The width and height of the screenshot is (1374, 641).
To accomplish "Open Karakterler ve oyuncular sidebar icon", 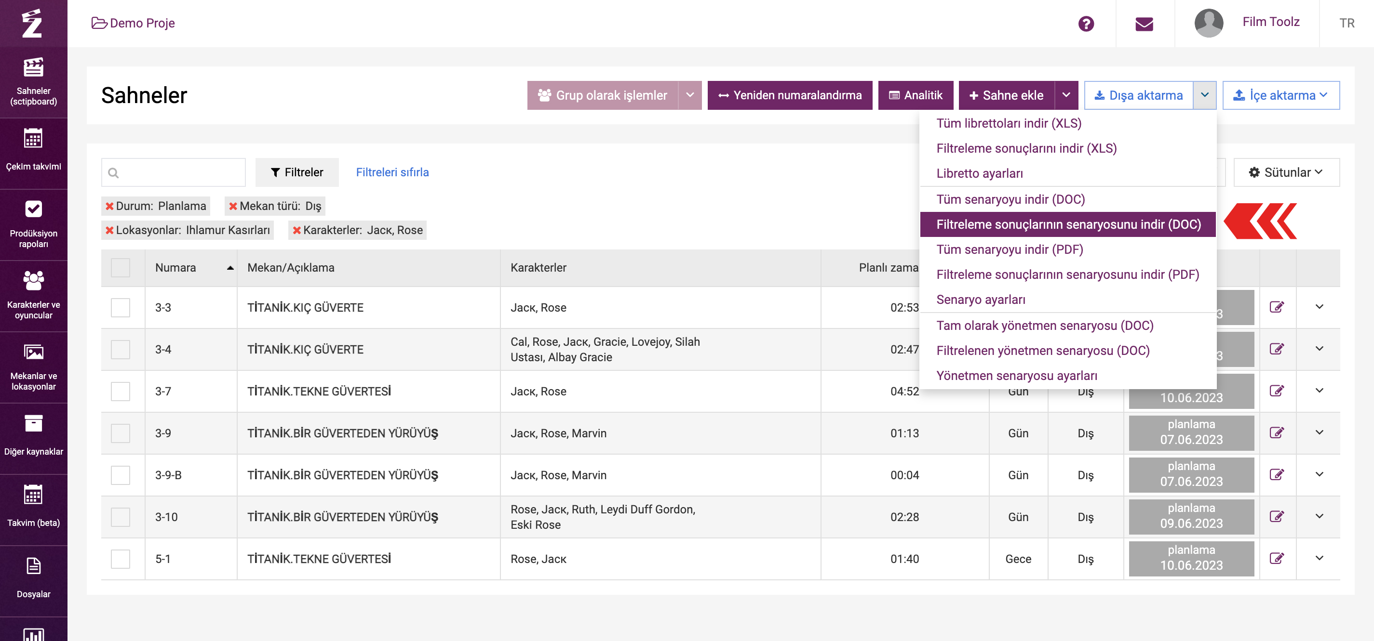I will (33, 281).
